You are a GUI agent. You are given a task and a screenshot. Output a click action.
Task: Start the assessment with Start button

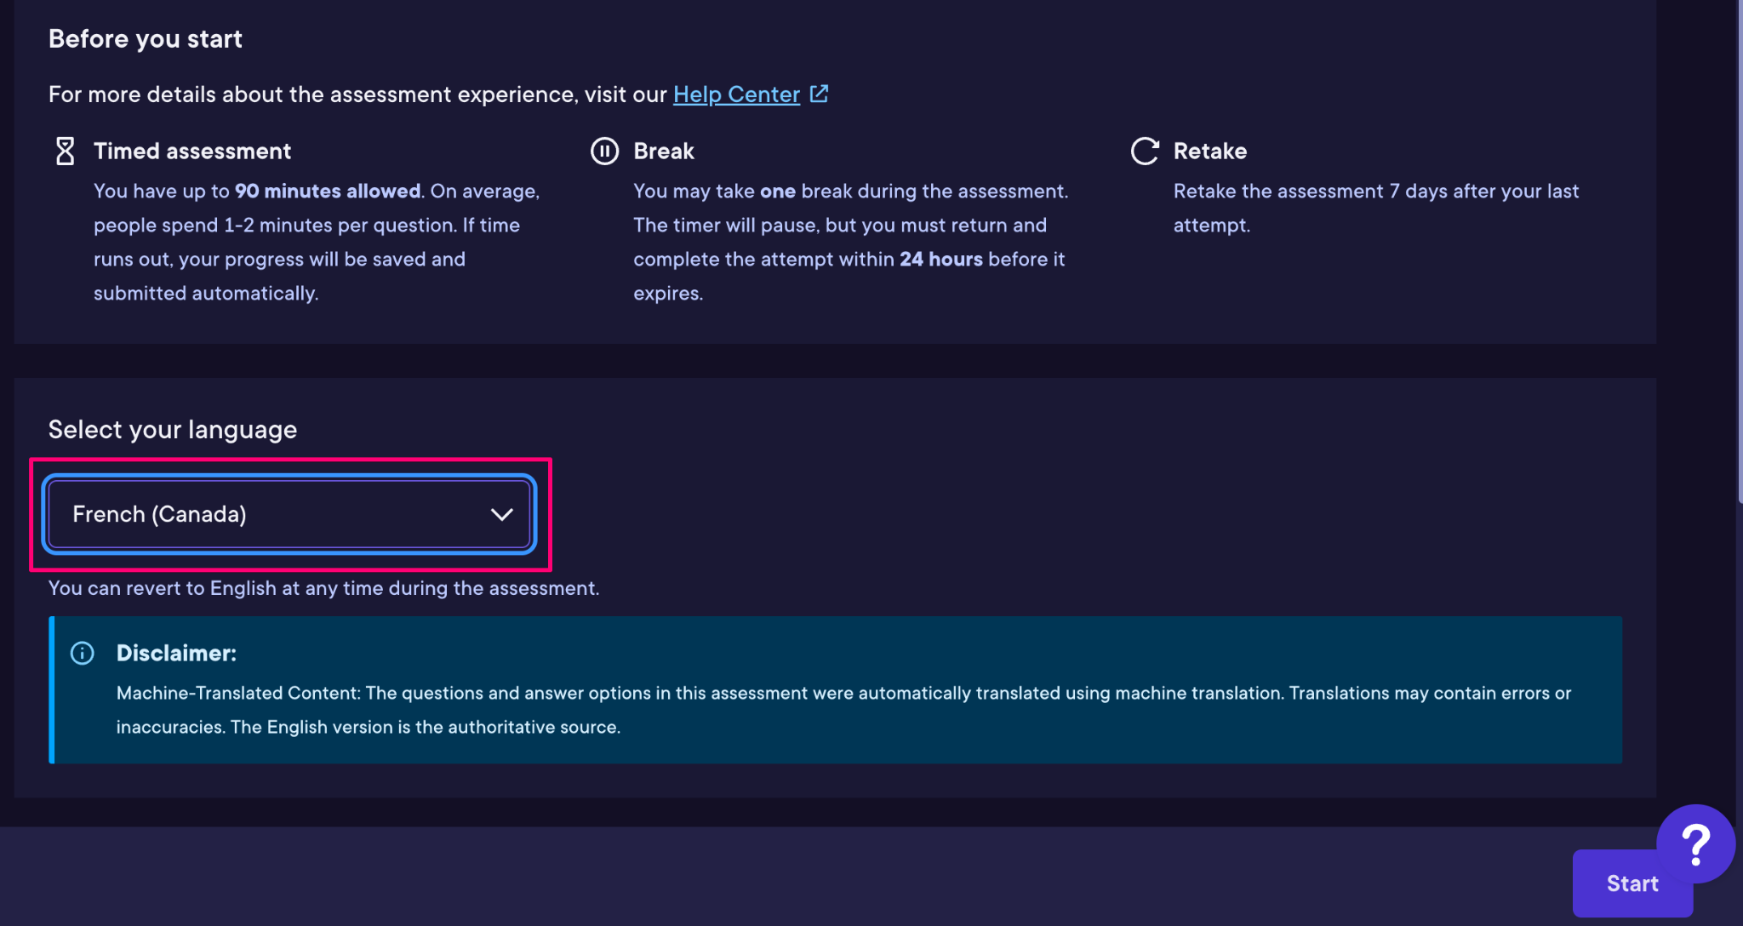point(1632,883)
